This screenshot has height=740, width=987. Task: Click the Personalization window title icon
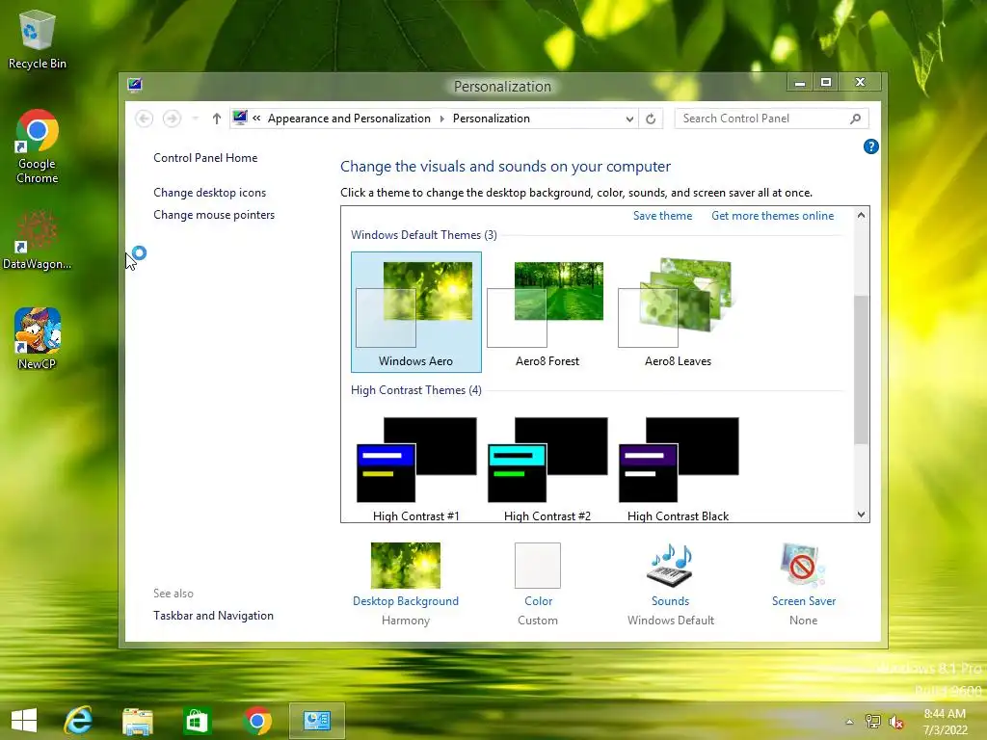pyautogui.click(x=135, y=85)
